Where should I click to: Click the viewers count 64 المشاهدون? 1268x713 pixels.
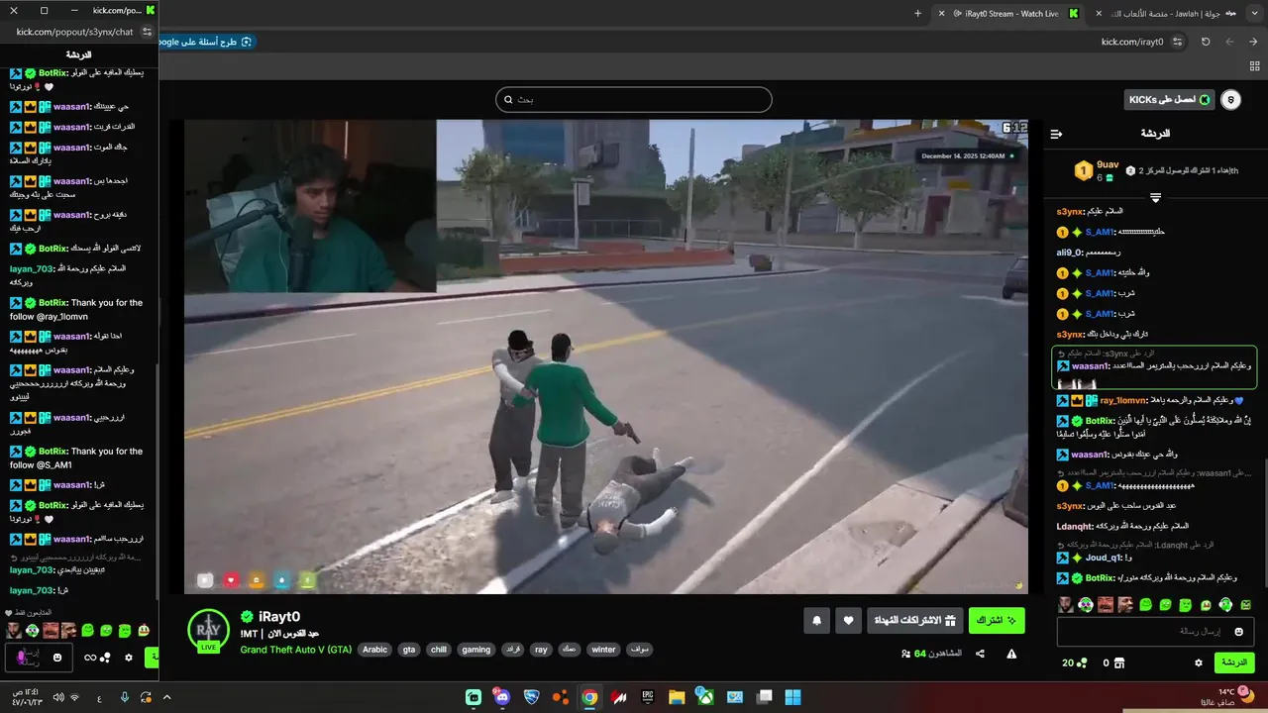click(x=930, y=654)
